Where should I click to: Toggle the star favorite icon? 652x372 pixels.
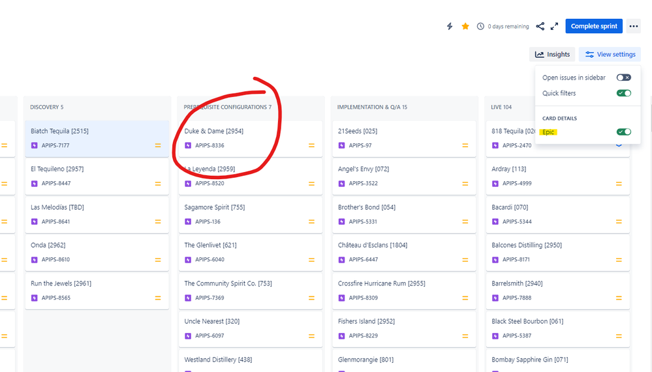pos(465,26)
